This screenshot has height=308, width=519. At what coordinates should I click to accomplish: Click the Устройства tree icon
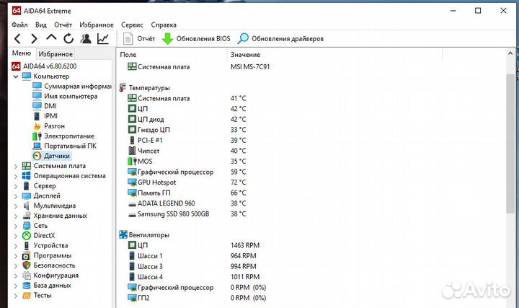click(27, 246)
